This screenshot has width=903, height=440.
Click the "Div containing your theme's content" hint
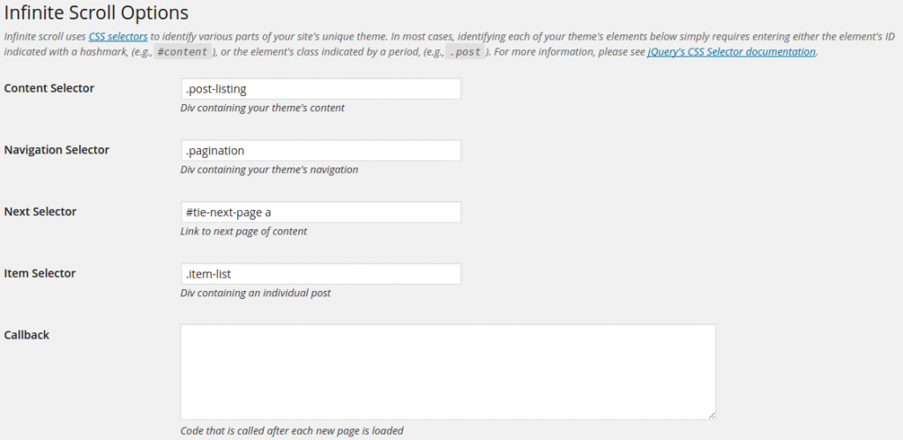(263, 108)
